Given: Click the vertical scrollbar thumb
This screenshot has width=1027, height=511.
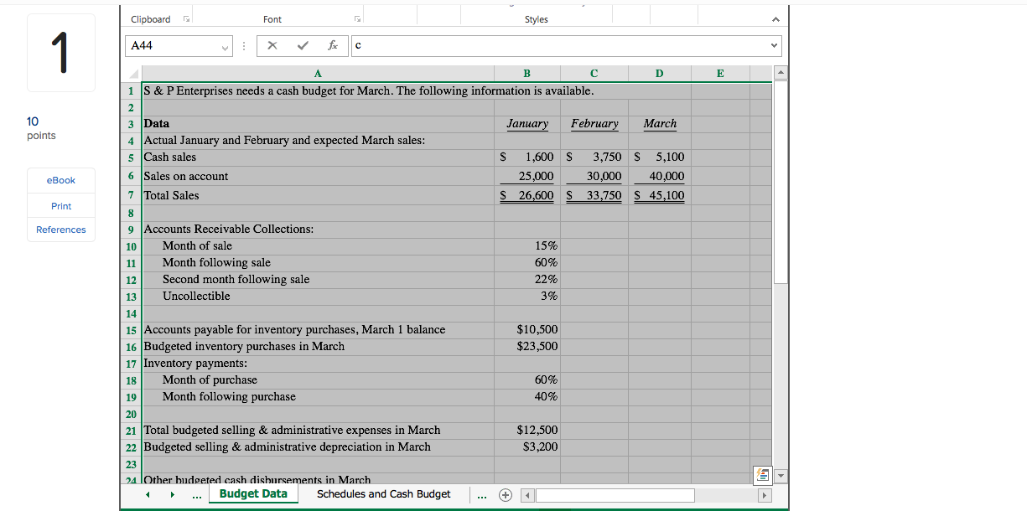Looking at the screenshot, I should click(781, 183).
